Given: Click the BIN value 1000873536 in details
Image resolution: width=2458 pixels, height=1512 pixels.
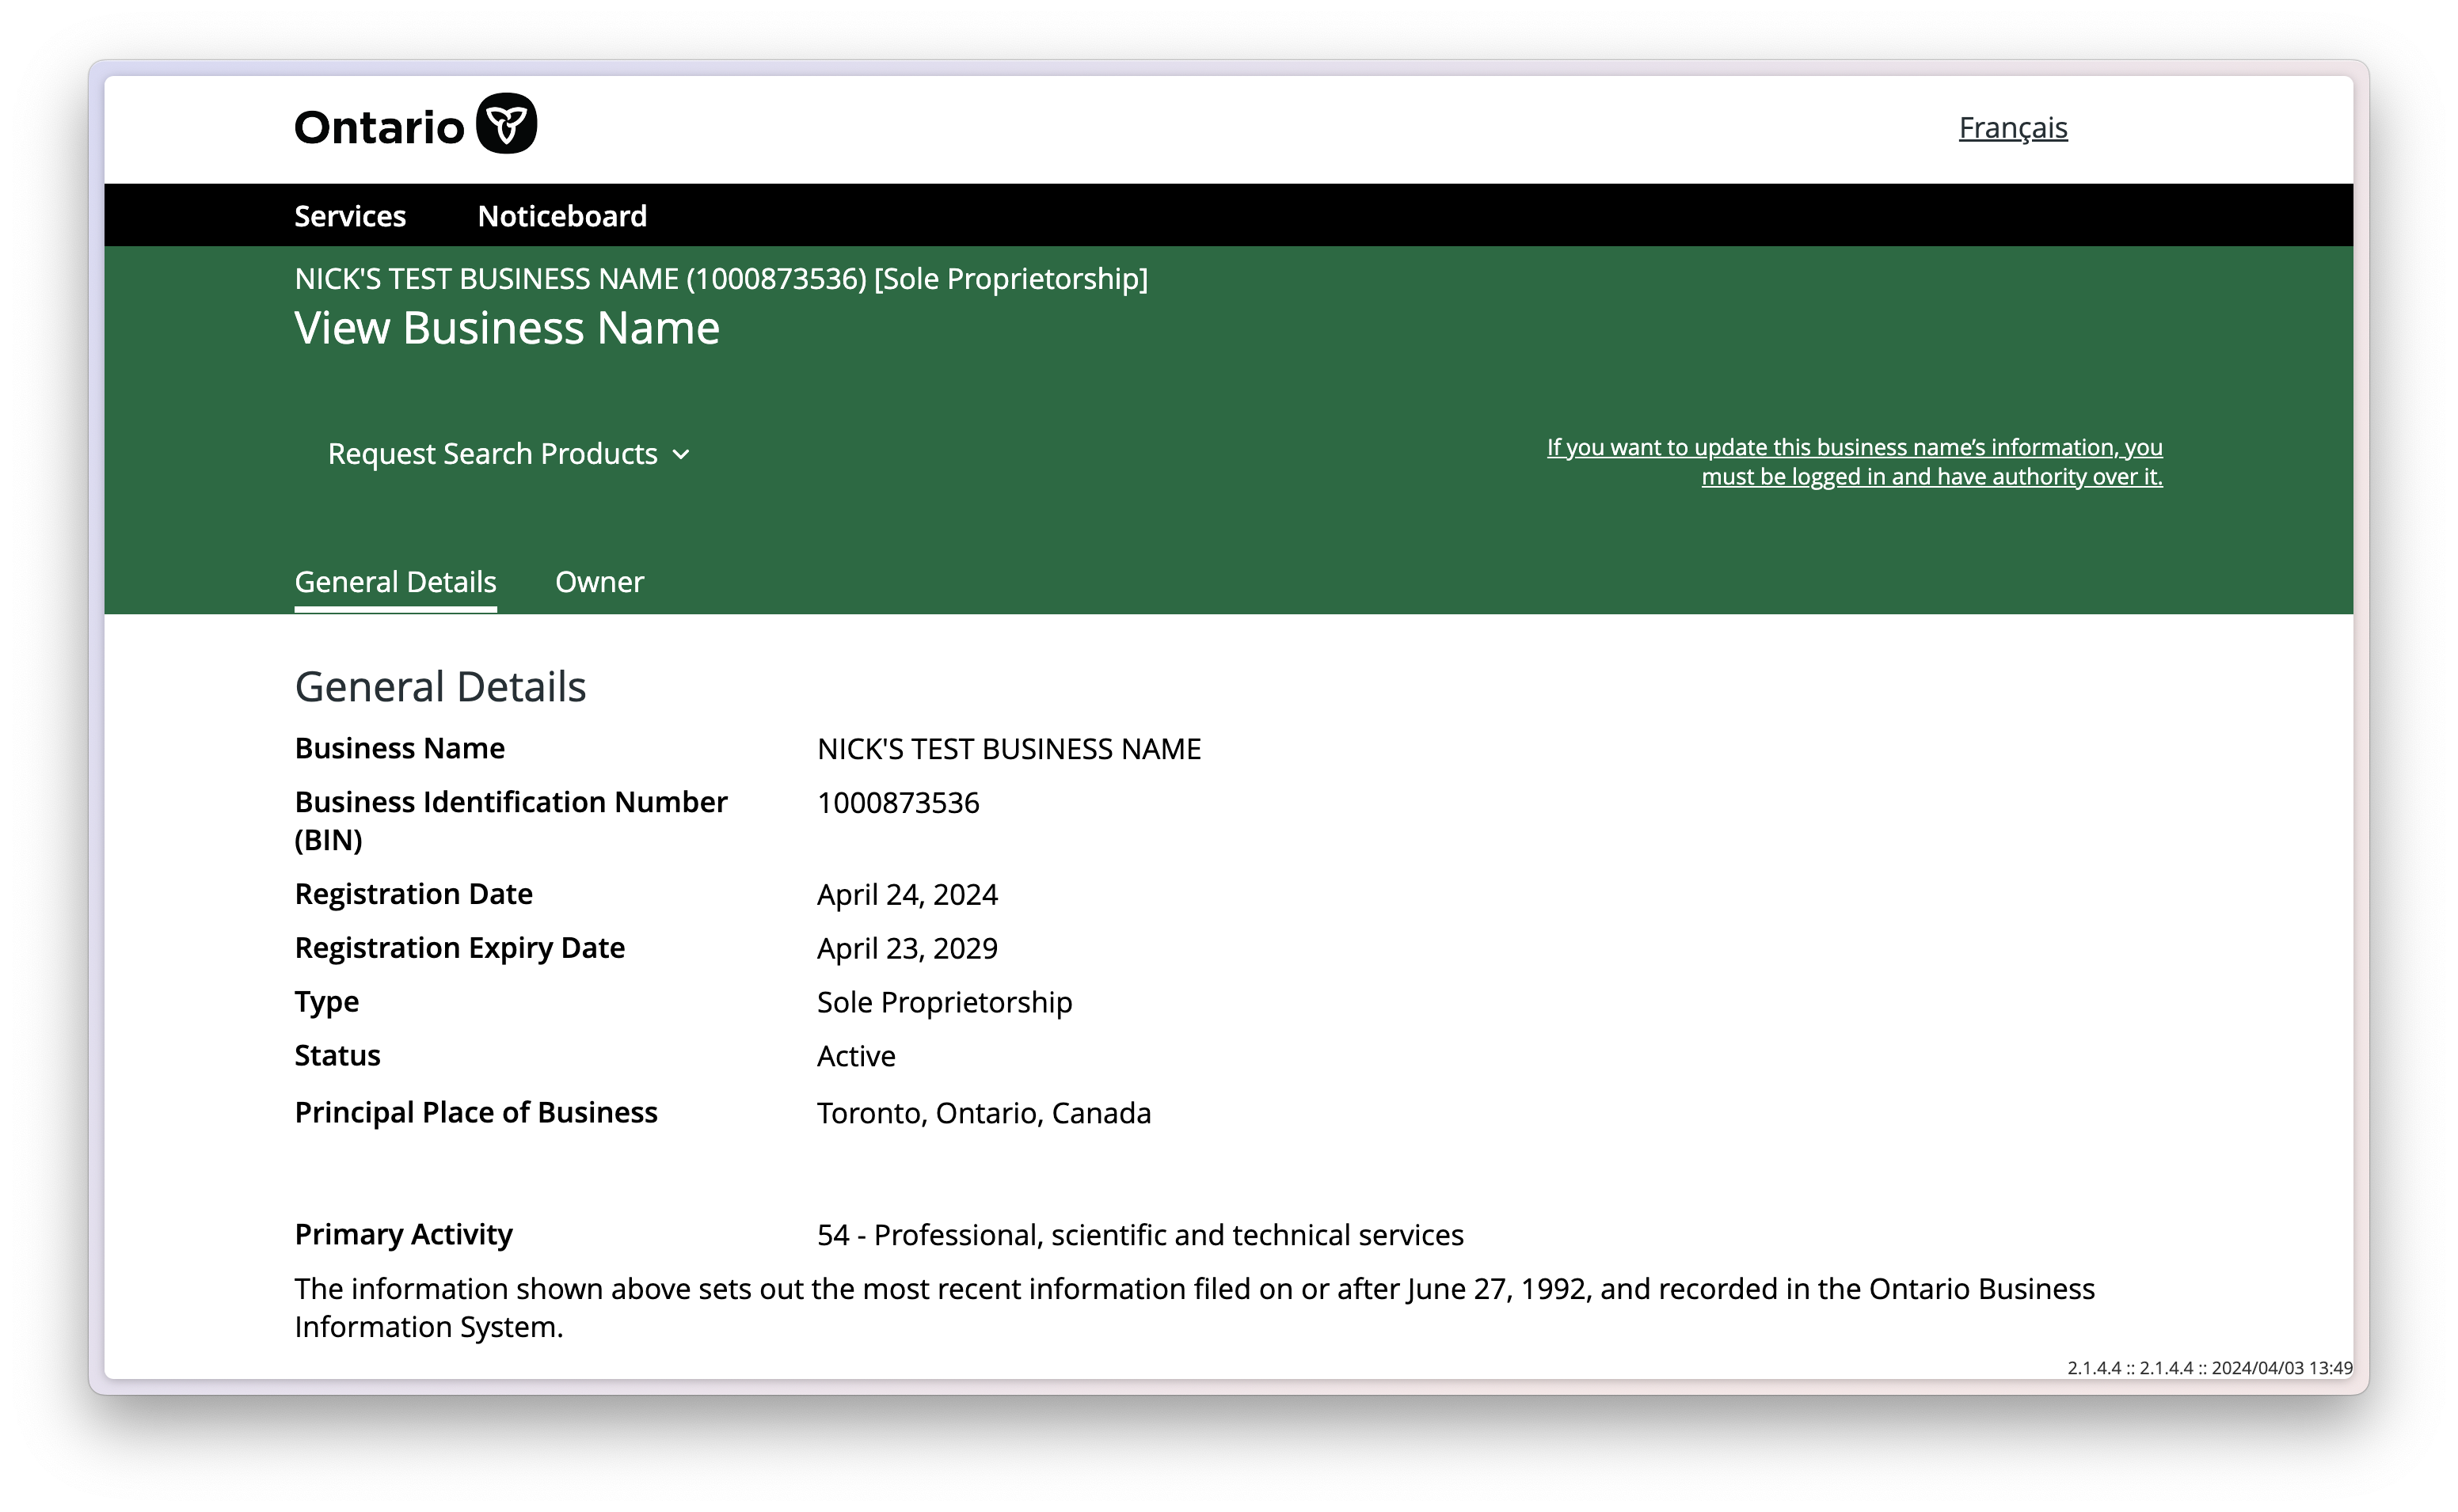Looking at the screenshot, I should click(x=898, y=803).
